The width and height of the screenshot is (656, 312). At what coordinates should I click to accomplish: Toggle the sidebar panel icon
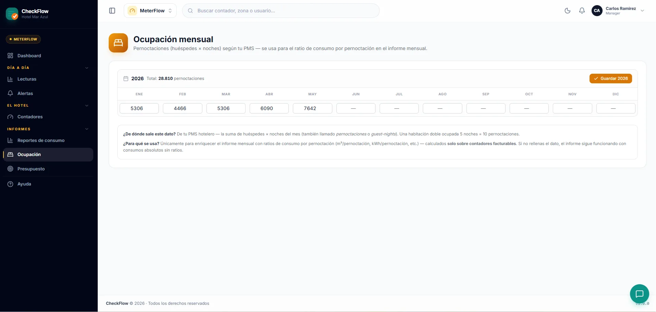coord(112,11)
